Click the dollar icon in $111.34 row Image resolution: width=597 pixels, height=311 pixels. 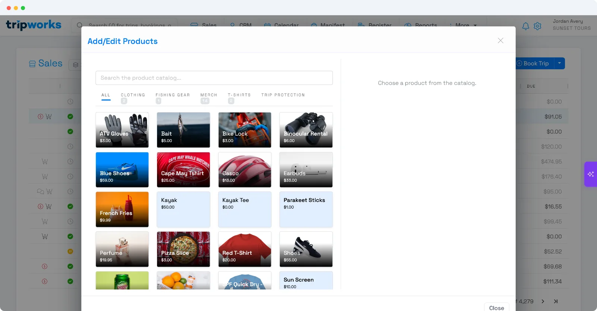45,281
